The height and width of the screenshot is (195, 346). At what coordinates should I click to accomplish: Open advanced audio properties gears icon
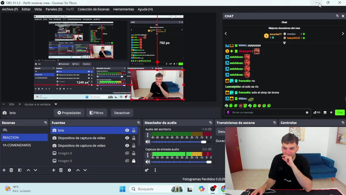point(147,170)
